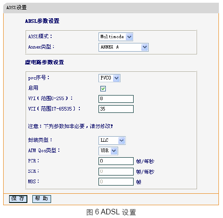Open the 封装类型 LLC dropdown
The width and height of the screenshot is (223, 218).
point(112,140)
